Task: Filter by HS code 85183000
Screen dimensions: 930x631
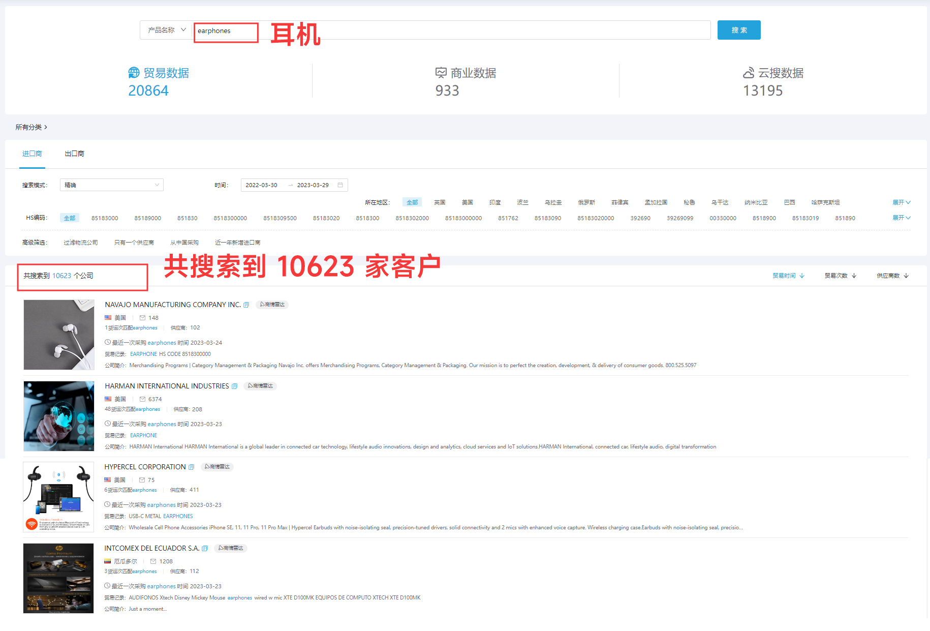Action: coord(105,218)
